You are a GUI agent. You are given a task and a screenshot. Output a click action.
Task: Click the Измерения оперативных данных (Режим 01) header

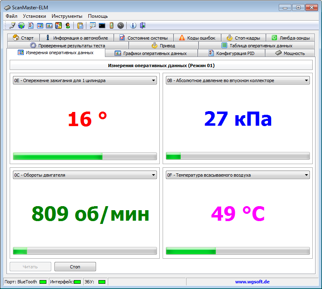(161, 65)
